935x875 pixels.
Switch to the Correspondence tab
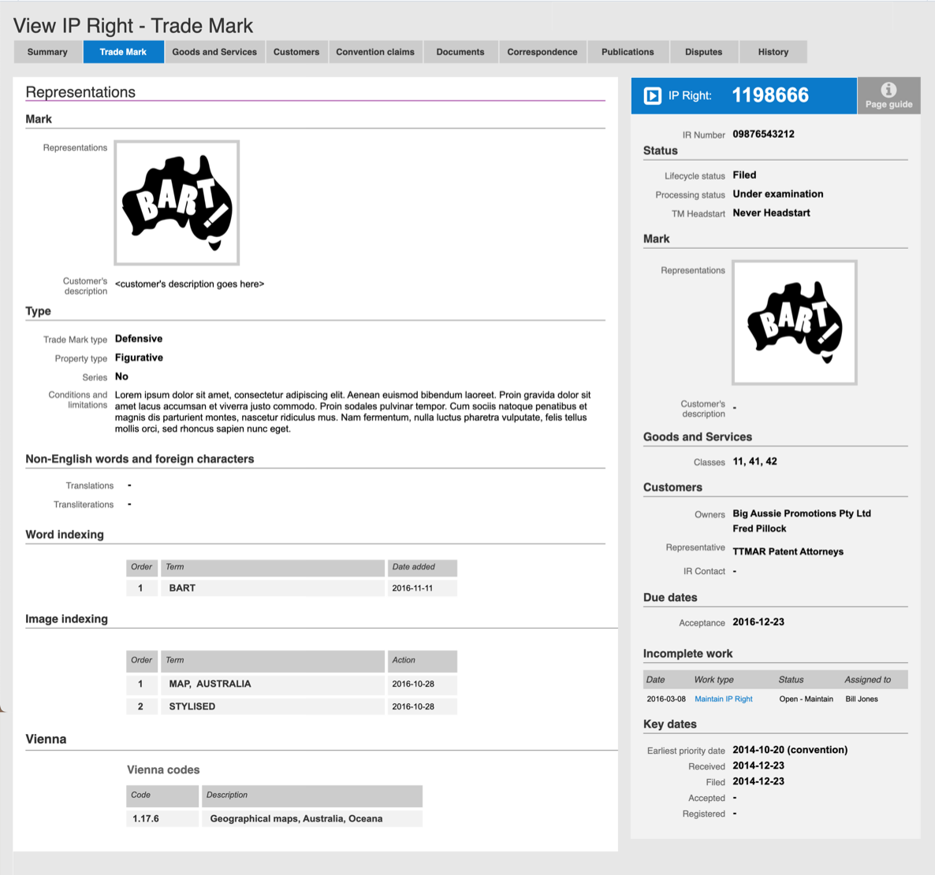point(542,52)
